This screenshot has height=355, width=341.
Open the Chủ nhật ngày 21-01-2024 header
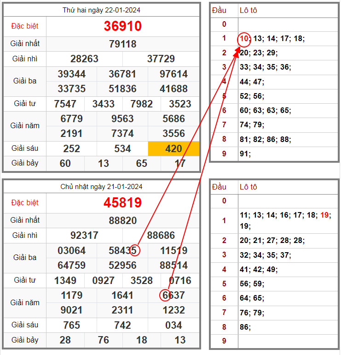(101, 187)
